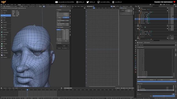Switch to the Shading workspace tab
Image resolution: width=177 pixels, height=99 pixels.
[43, 5]
